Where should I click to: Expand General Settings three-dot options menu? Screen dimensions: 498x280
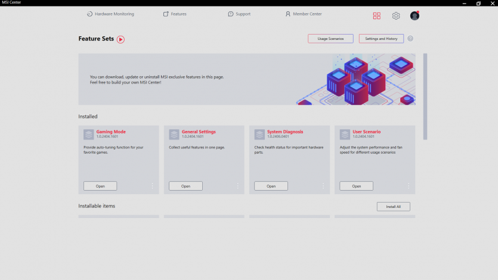[x=237, y=186]
